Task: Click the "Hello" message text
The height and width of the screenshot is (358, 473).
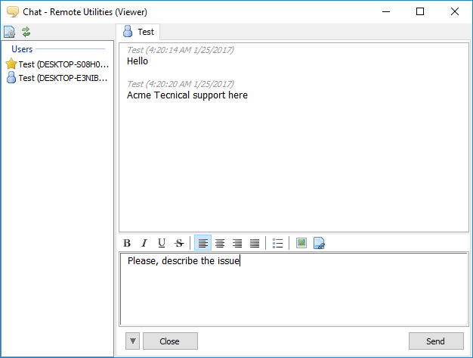Action: [x=138, y=61]
